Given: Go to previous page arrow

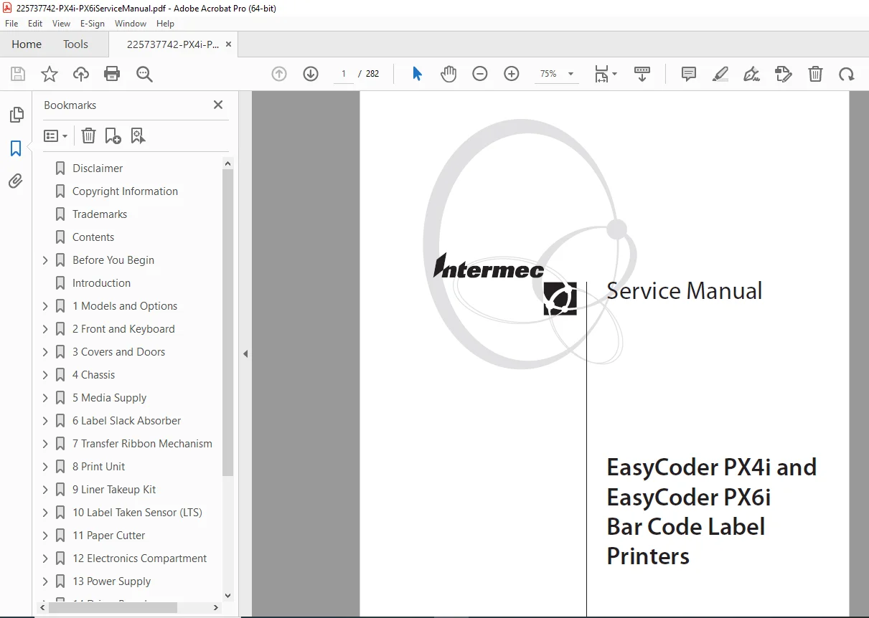Looking at the screenshot, I should 279,74.
